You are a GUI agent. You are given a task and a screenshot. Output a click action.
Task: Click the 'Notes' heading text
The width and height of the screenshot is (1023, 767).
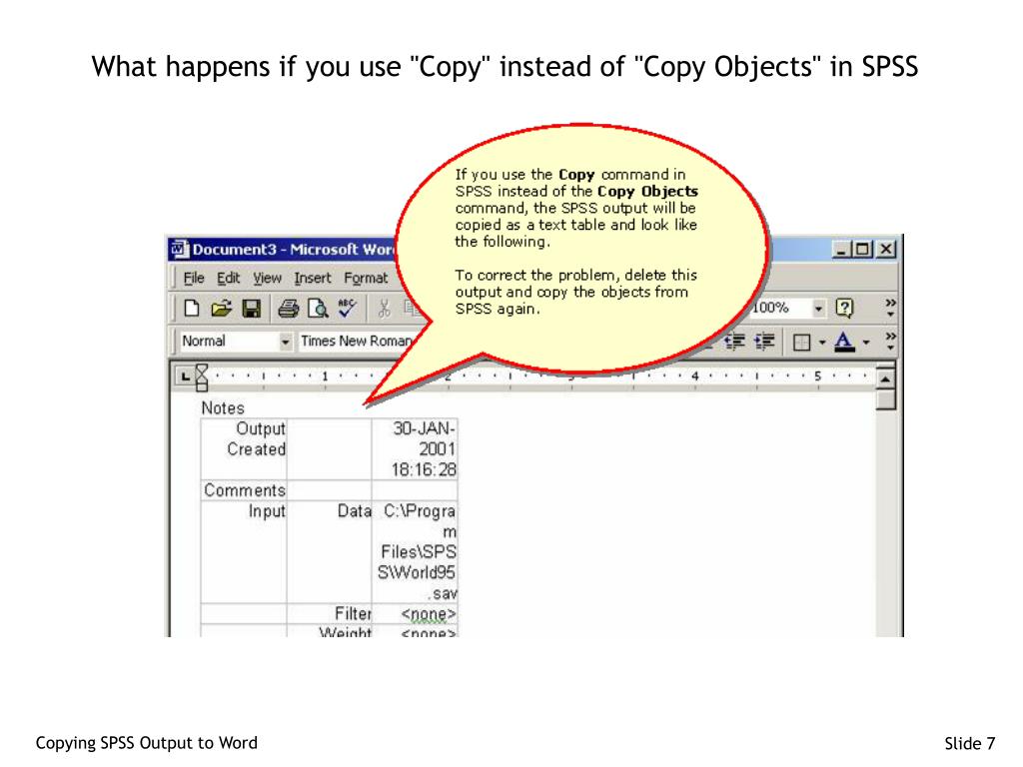223,408
